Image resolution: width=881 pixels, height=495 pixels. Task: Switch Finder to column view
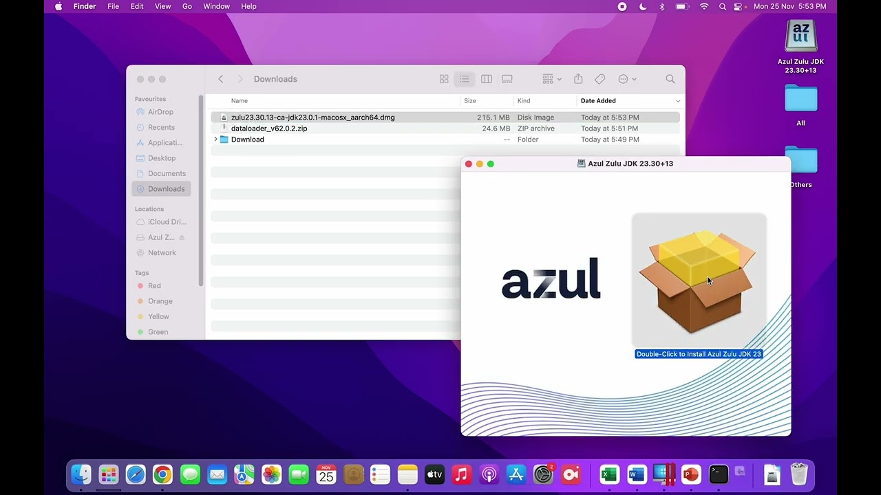(x=486, y=79)
